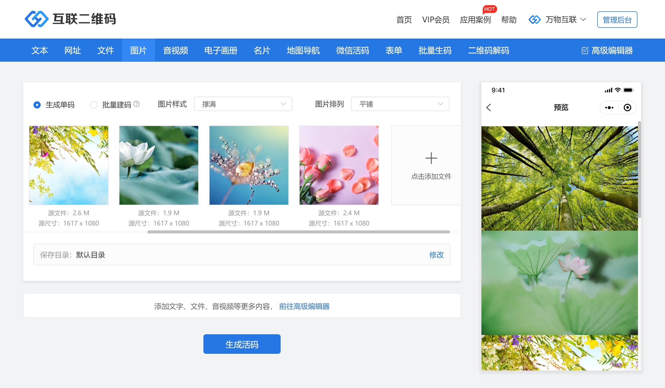Open 高级编辑器 via the edit icon
The height and width of the screenshot is (388, 665).
click(x=585, y=50)
